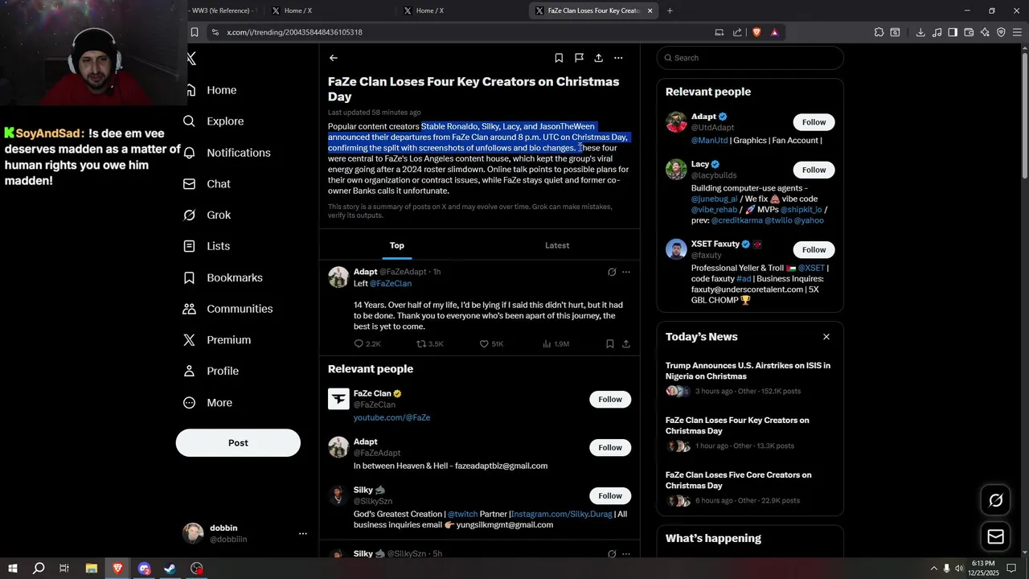The image size is (1029, 579).
Task: Switch to the WW3 (Ye Reference) browser tab
Action: click(222, 10)
